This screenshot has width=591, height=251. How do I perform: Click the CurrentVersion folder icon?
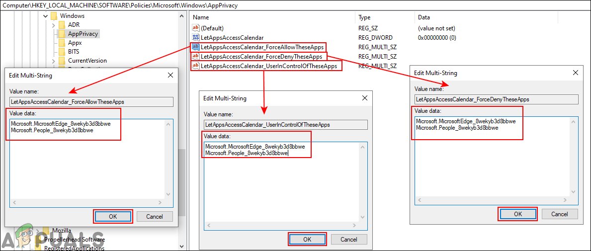pos(62,61)
